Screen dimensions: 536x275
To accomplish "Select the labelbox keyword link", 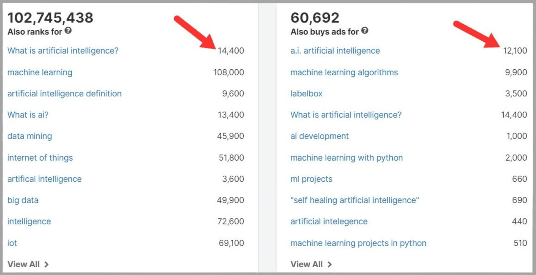I will coord(306,93).
